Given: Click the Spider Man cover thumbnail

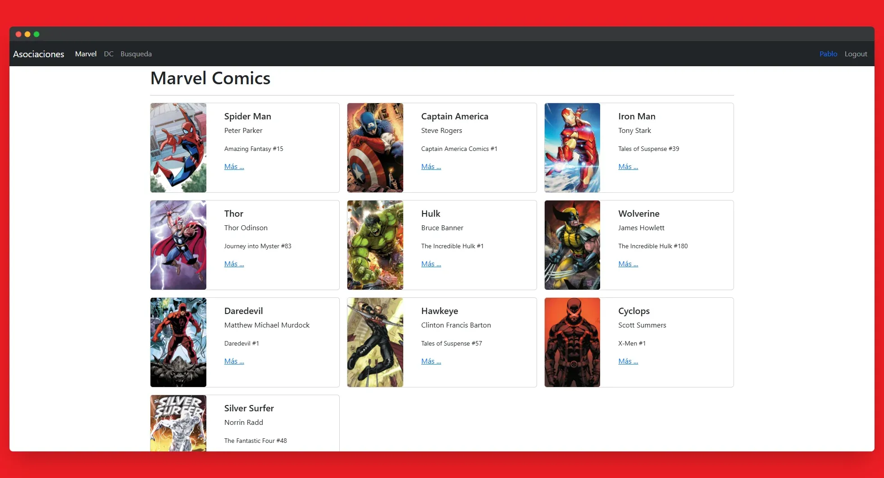Looking at the screenshot, I should [178, 148].
